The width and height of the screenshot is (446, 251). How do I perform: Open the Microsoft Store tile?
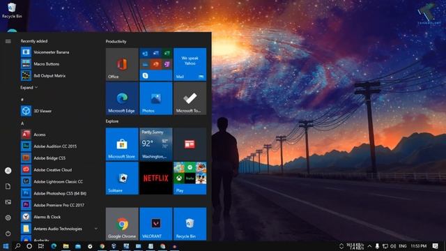click(122, 144)
